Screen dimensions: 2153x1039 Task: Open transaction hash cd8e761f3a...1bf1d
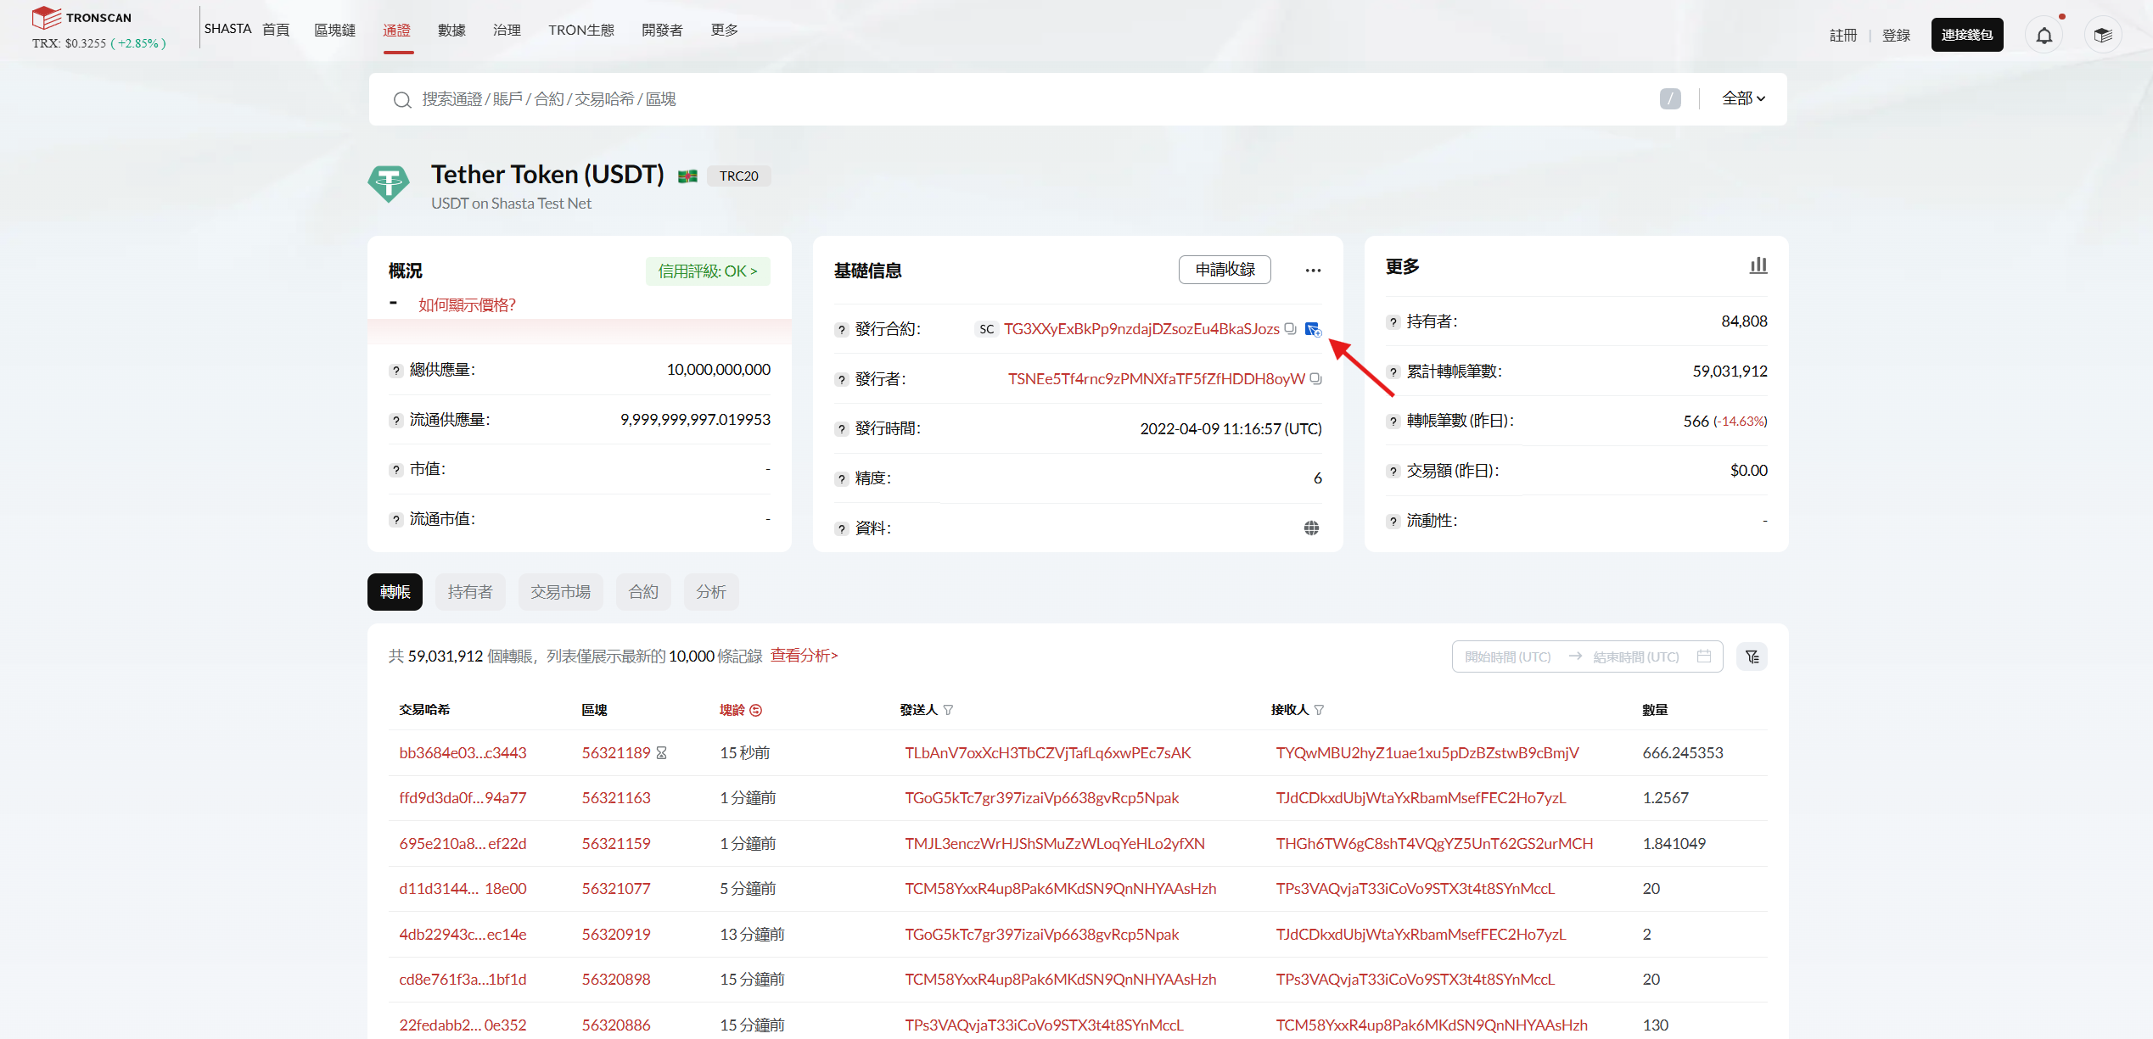(x=463, y=980)
